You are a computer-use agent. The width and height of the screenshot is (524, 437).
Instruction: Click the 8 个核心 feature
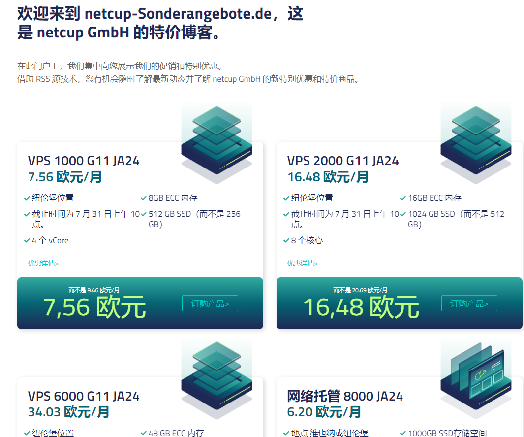(307, 240)
